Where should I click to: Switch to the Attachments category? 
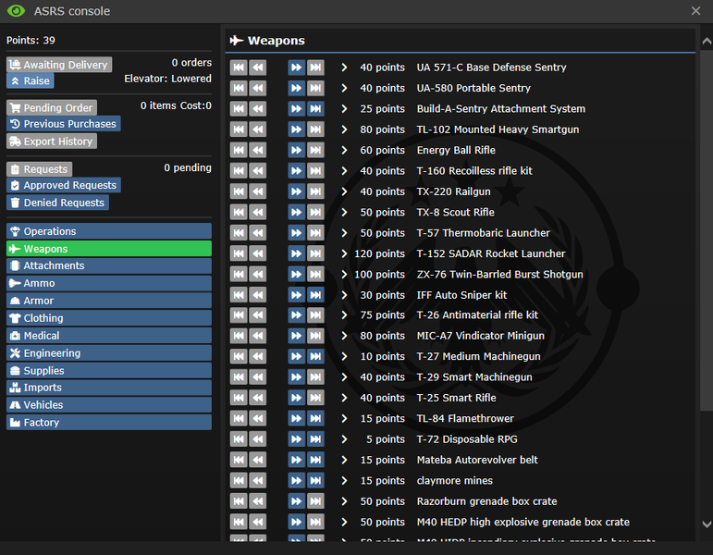[x=109, y=265]
